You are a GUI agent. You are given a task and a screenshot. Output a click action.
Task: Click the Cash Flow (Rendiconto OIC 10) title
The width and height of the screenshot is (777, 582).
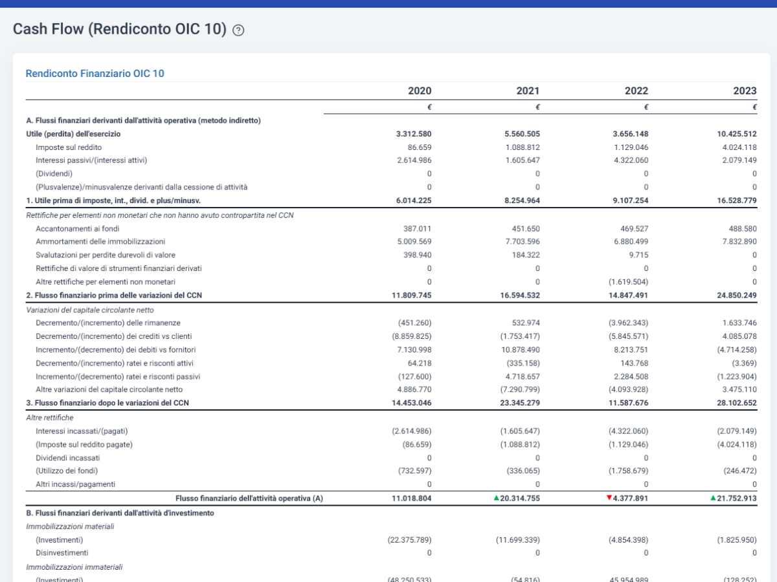120,30
